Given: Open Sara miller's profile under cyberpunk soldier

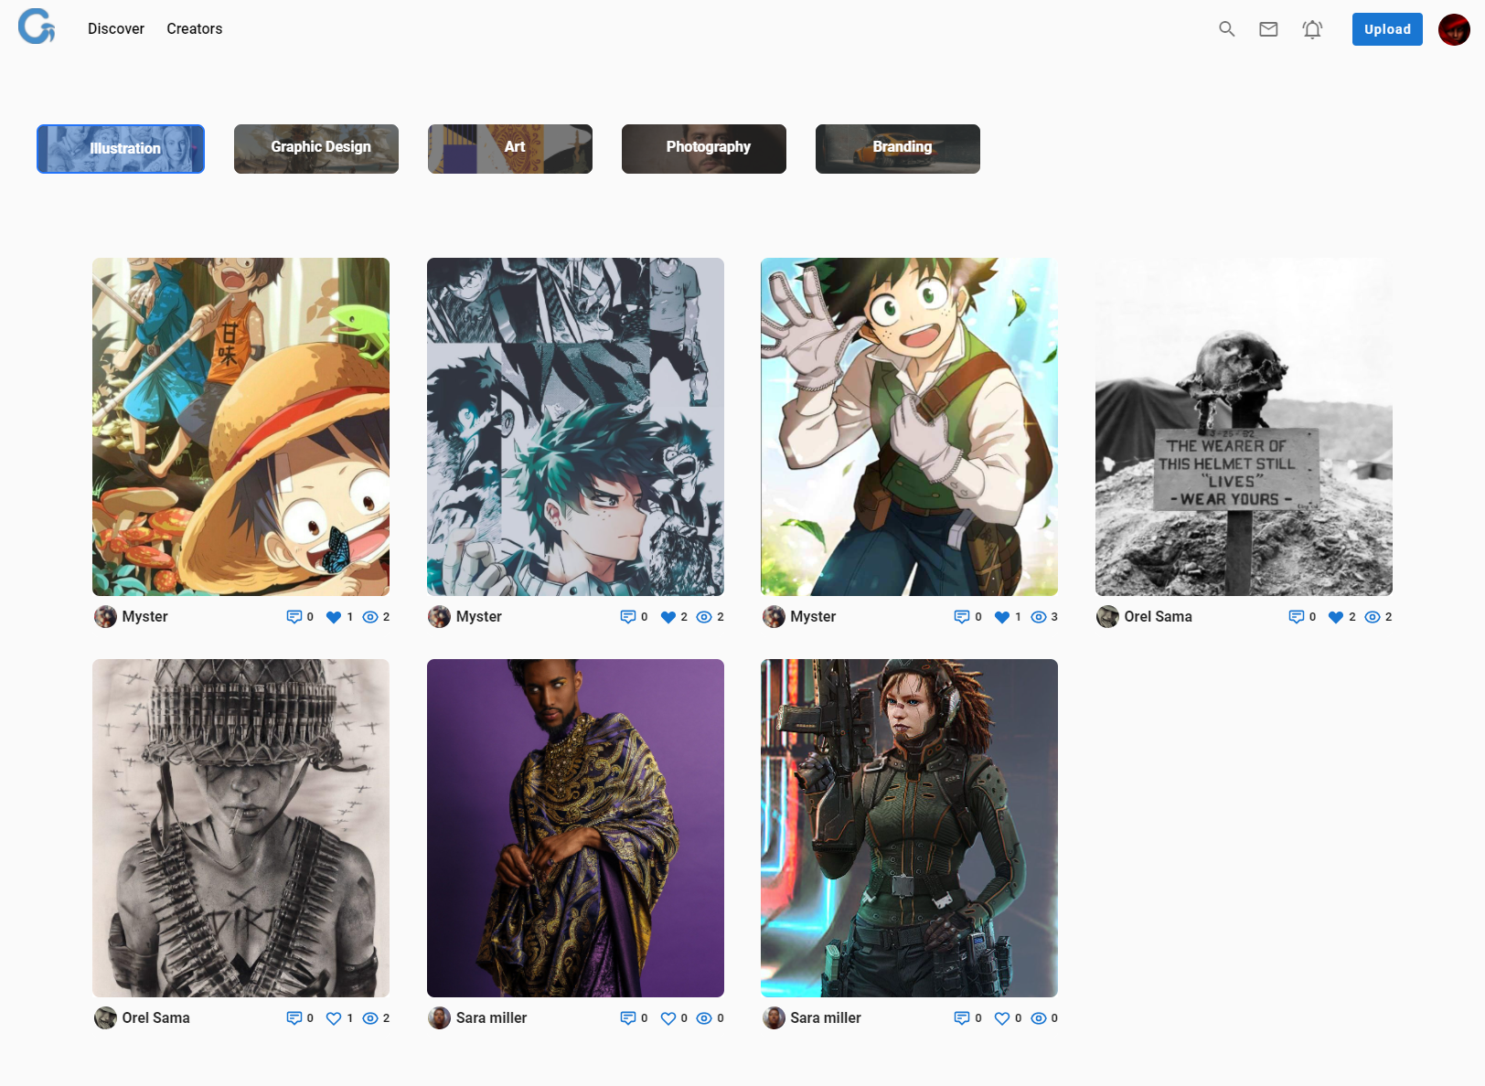Looking at the screenshot, I should [826, 1018].
